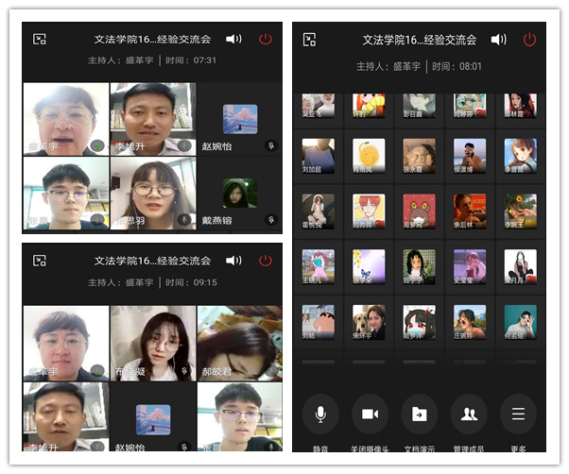This screenshot has height=474, width=569.
Task: Select 张思羽's video tile
Action: point(153,194)
